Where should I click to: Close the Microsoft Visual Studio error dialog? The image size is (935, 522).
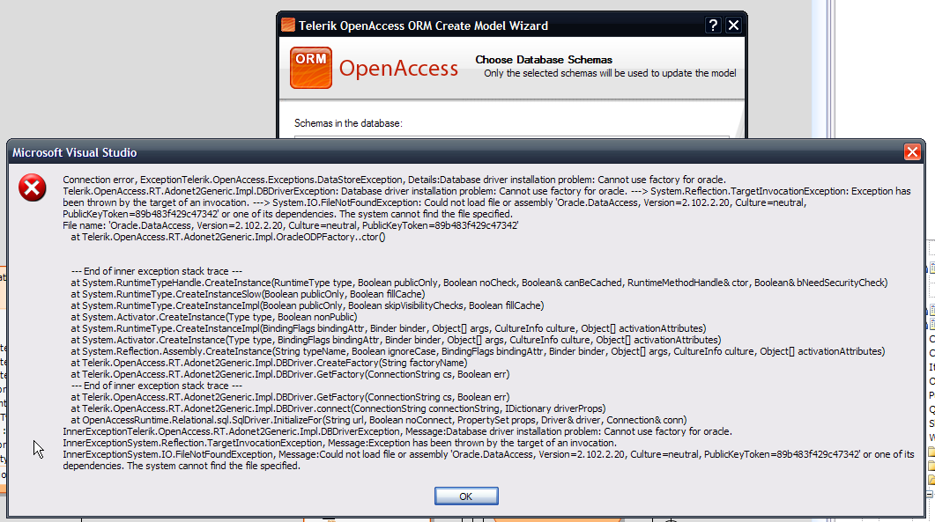coord(912,152)
